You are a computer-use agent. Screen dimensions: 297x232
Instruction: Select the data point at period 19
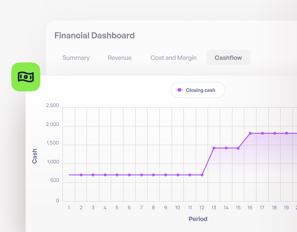[287, 133]
